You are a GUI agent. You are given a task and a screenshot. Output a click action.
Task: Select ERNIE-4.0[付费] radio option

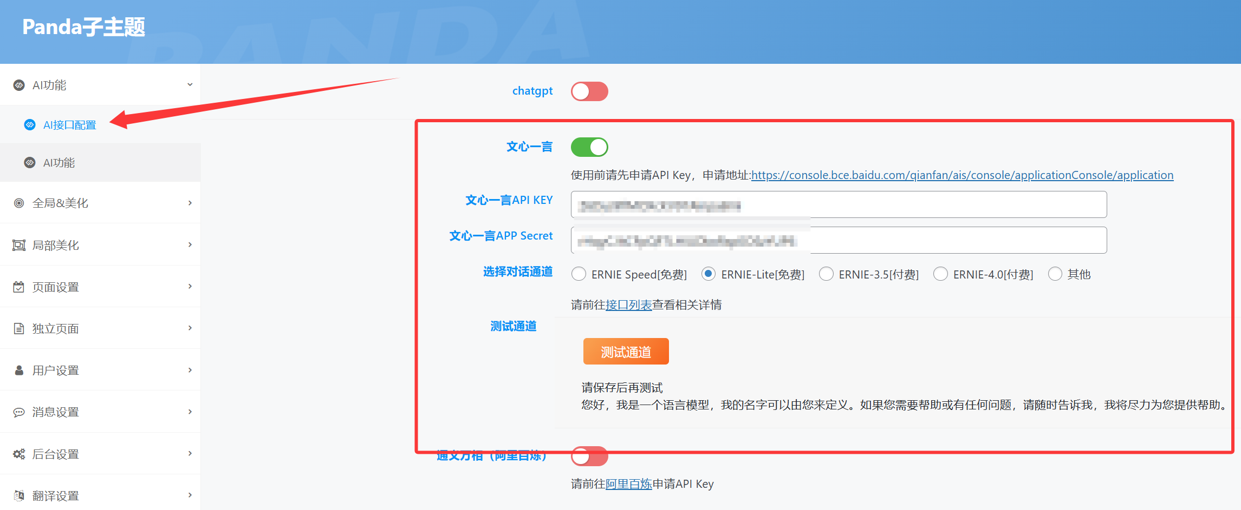pyautogui.click(x=940, y=274)
